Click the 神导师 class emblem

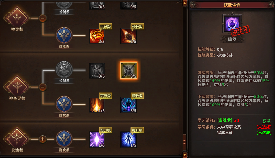pos(17,18)
